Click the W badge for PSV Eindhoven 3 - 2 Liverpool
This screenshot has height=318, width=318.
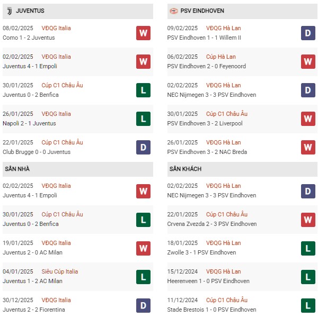coord(308,119)
